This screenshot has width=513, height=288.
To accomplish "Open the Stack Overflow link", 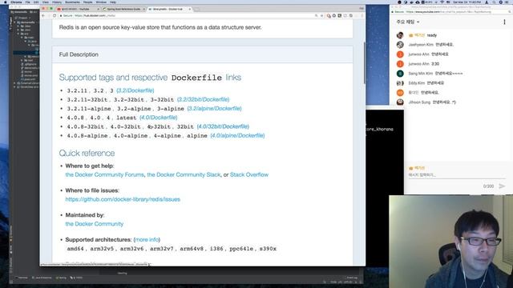I will (249, 174).
